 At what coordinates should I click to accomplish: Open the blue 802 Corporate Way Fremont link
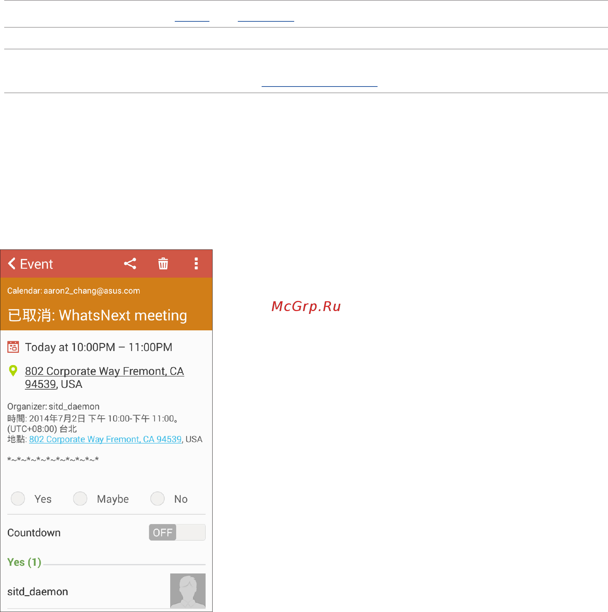click(x=105, y=439)
